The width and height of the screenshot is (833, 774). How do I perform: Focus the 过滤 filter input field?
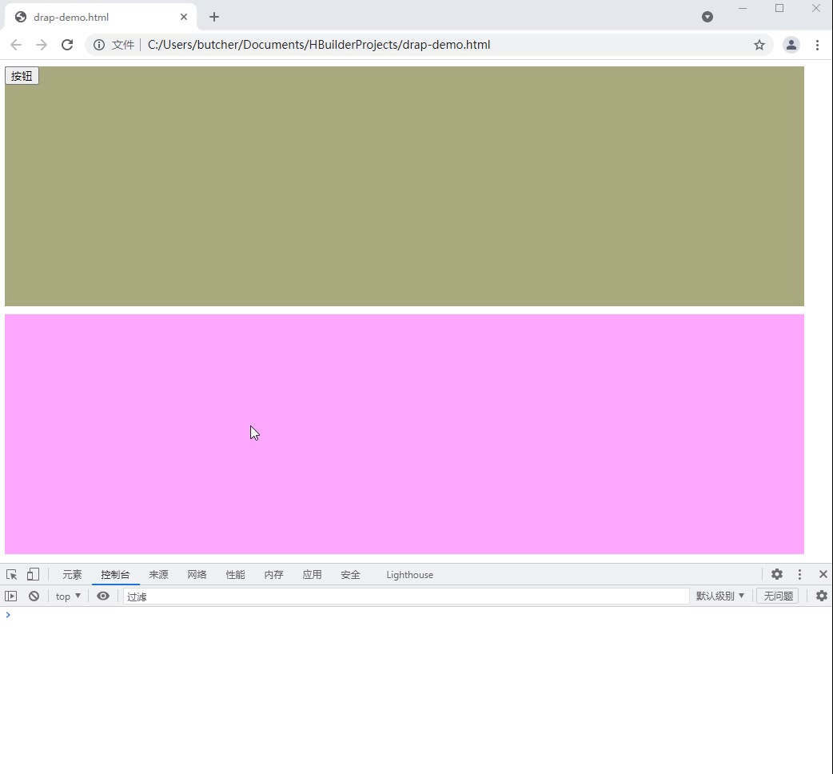[x=406, y=596]
